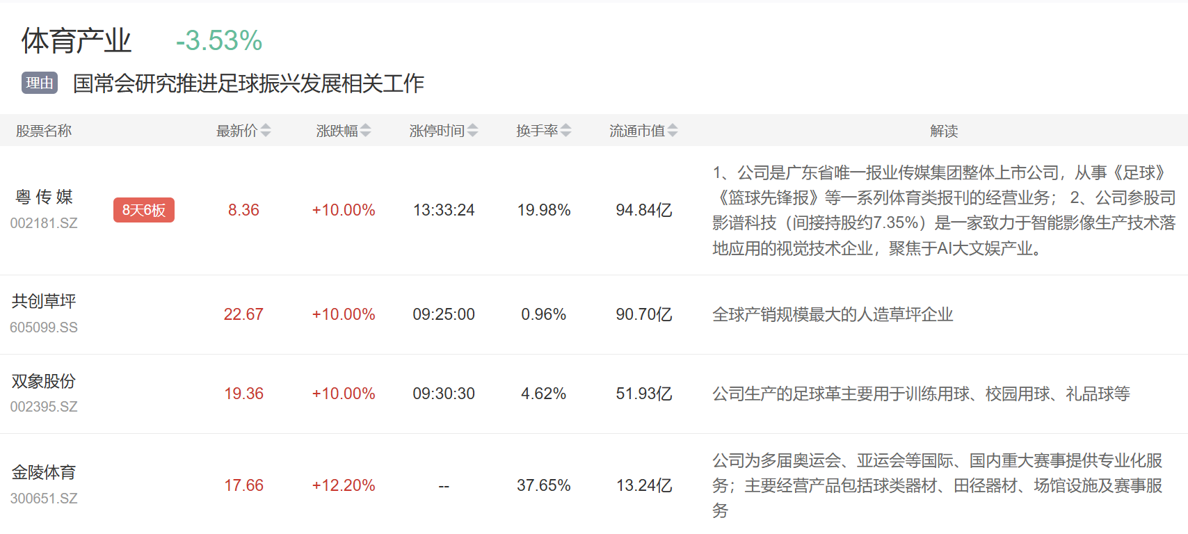Open 共创草坪 stock details
This screenshot has height=534, width=1188.
point(44,301)
